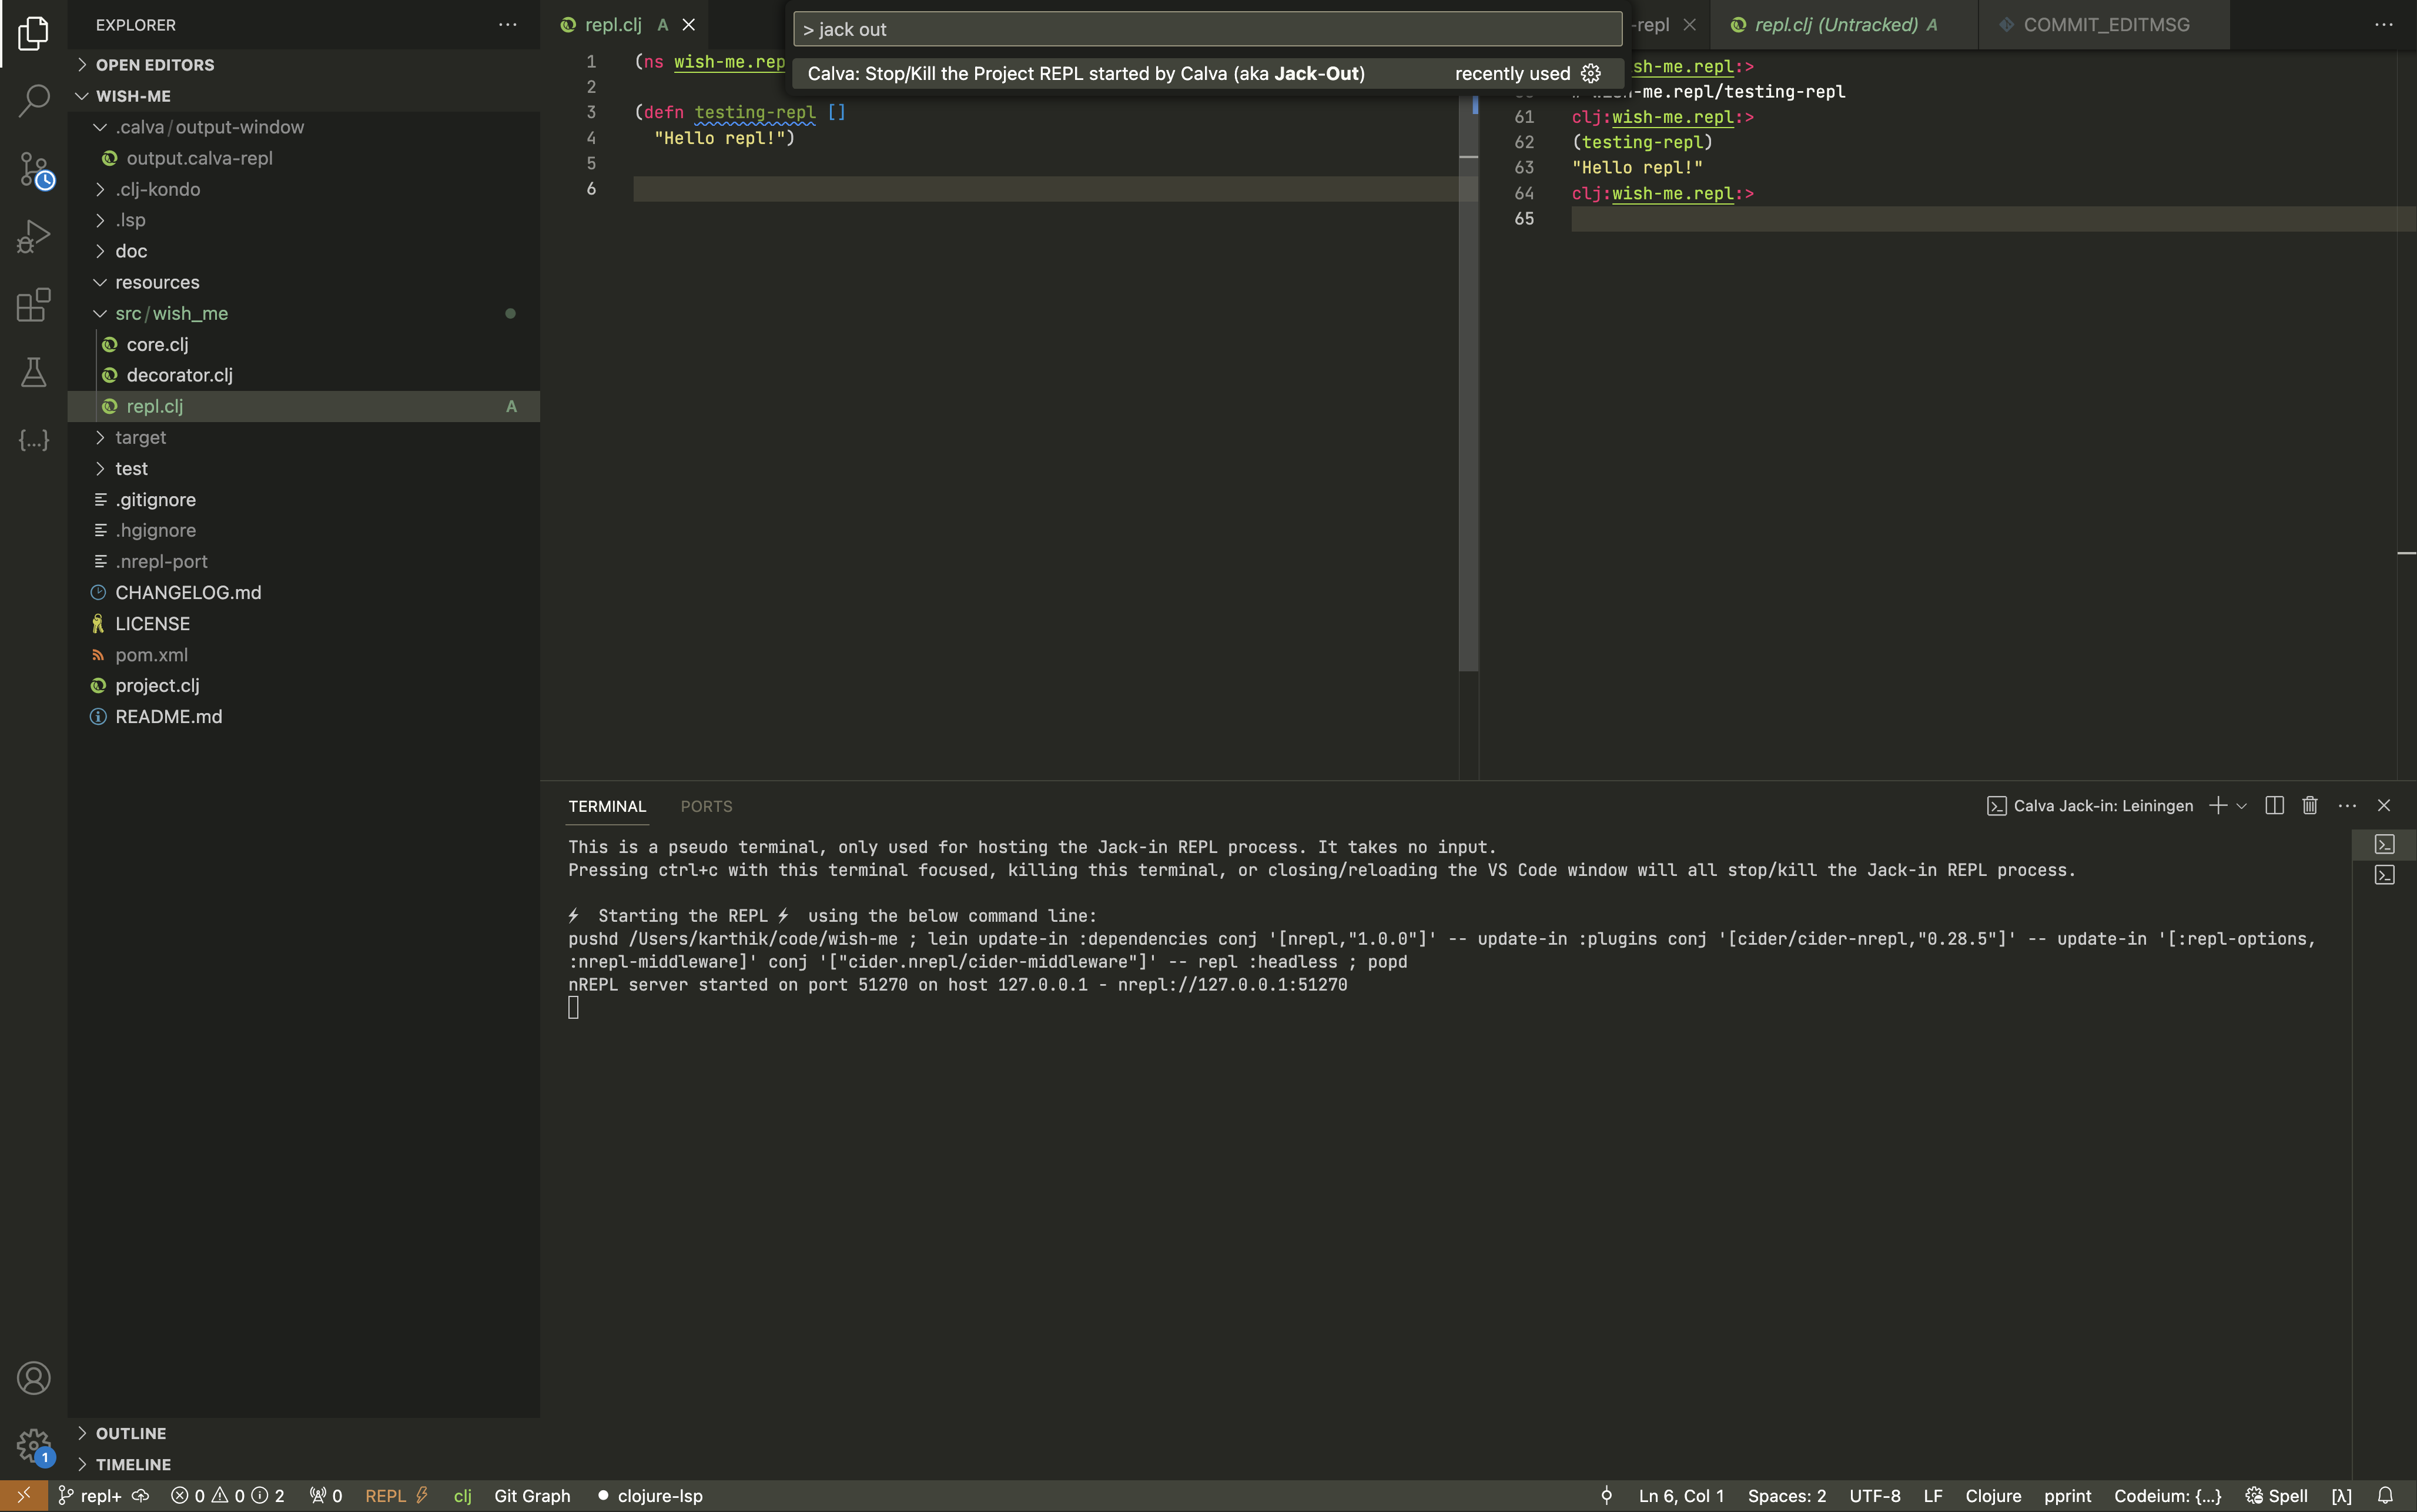Viewport: 2417px width, 1512px height.
Task: Switch to repl.clj (Untracked) tab
Action: 1844,25
